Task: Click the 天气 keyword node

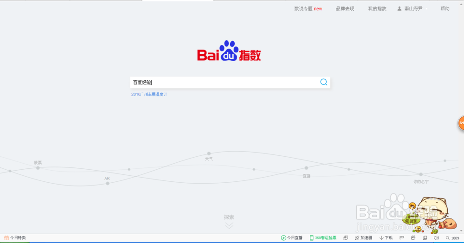Action: pyautogui.click(x=209, y=153)
